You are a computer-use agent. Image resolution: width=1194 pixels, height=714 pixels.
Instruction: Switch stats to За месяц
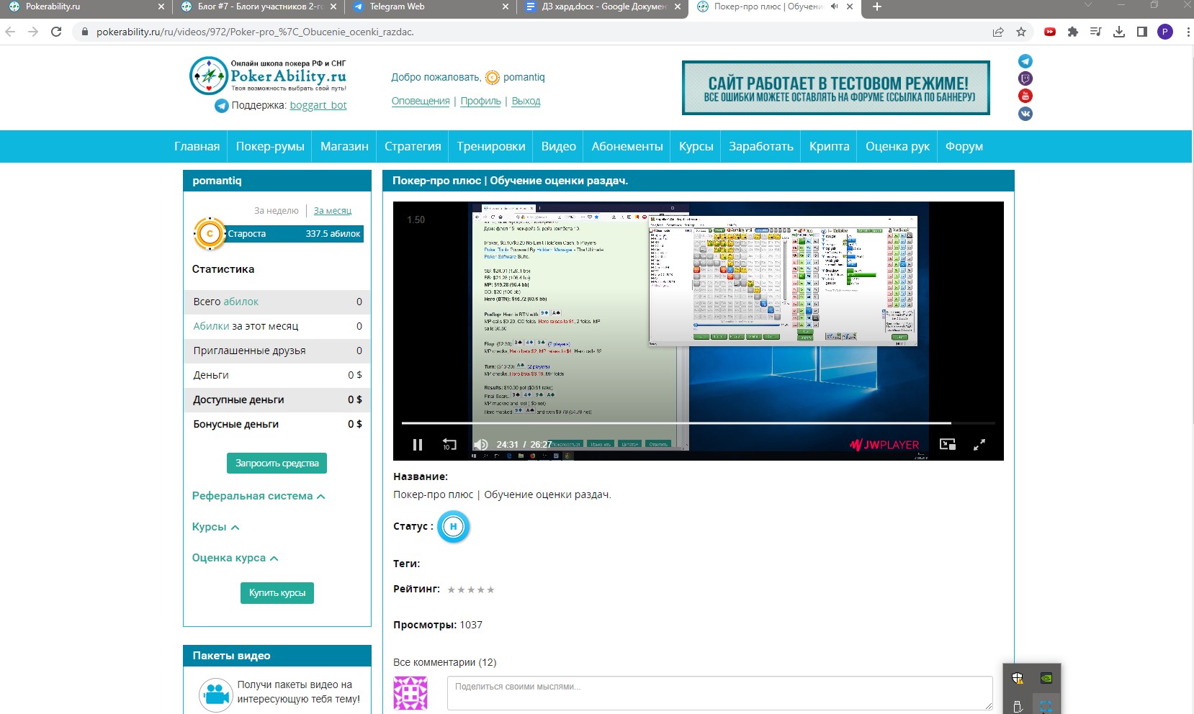[x=333, y=211]
